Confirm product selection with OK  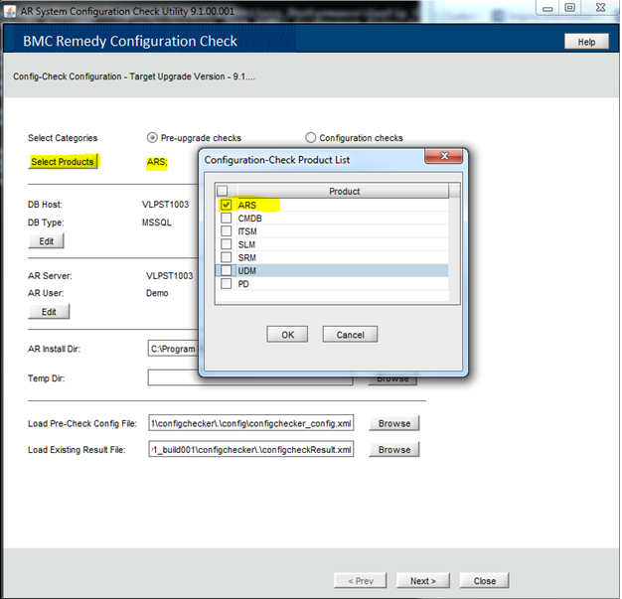tap(287, 335)
